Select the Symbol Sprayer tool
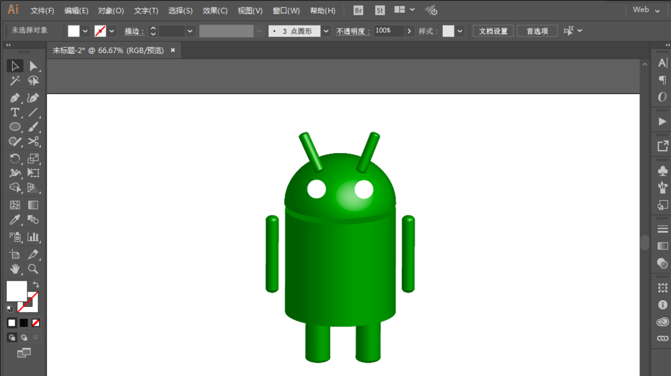 (15, 237)
